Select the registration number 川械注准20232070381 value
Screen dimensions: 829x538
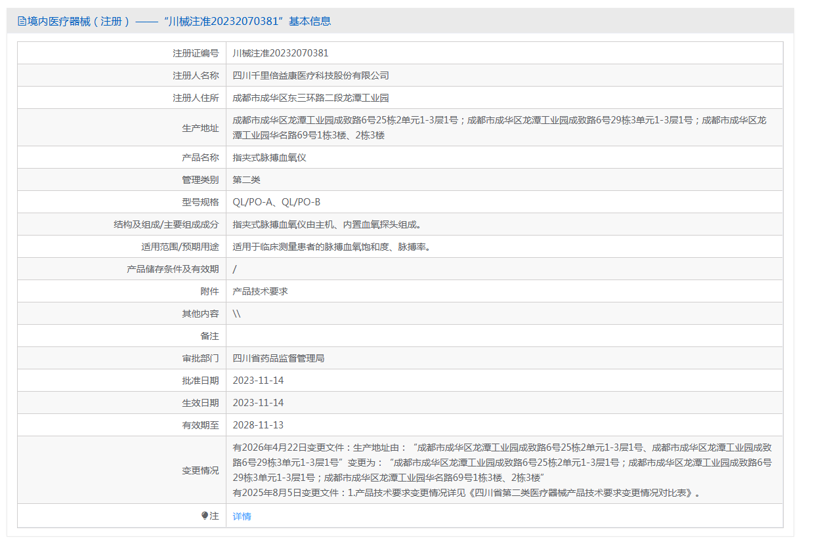point(280,53)
